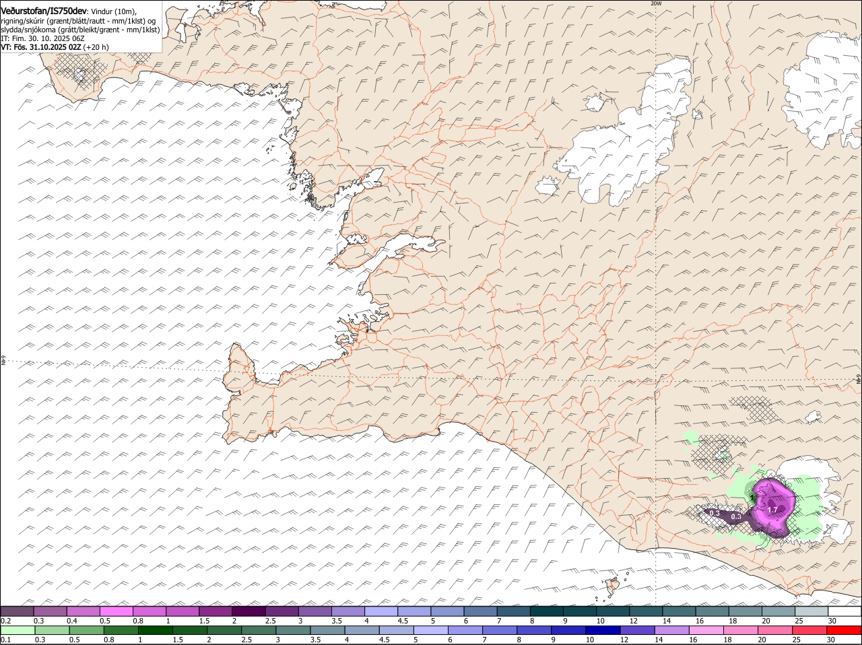Click the Veðurstofan/IS750dev title text
The width and height of the screenshot is (862, 645).
(x=44, y=11)
